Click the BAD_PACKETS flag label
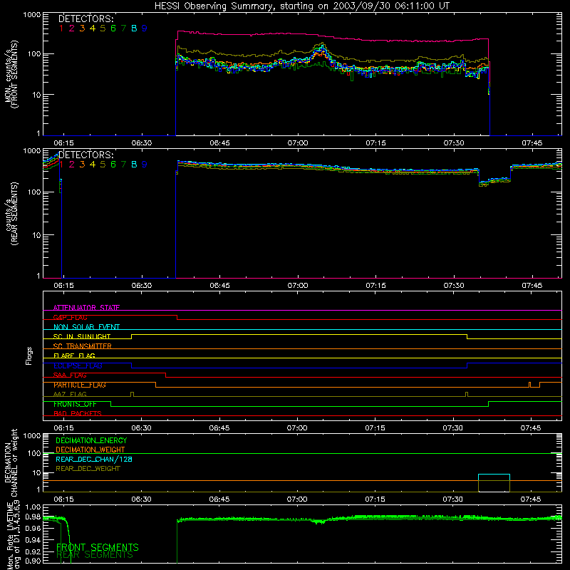Viewport: 570px width, 570px height. [x=78, y=413]
